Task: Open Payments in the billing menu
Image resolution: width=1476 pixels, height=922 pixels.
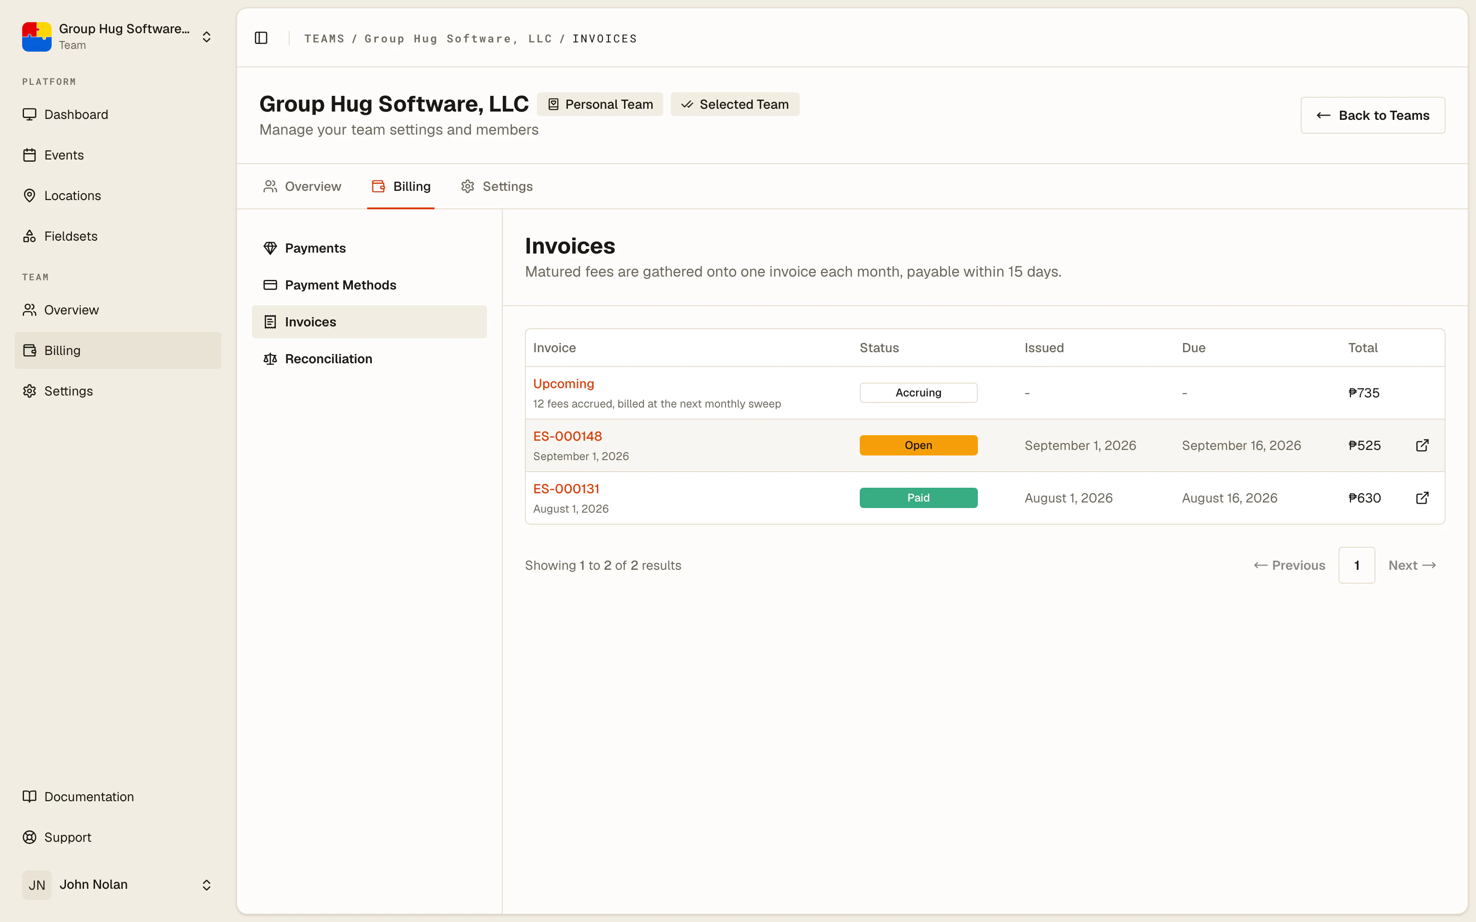Action: coord(369,248)
